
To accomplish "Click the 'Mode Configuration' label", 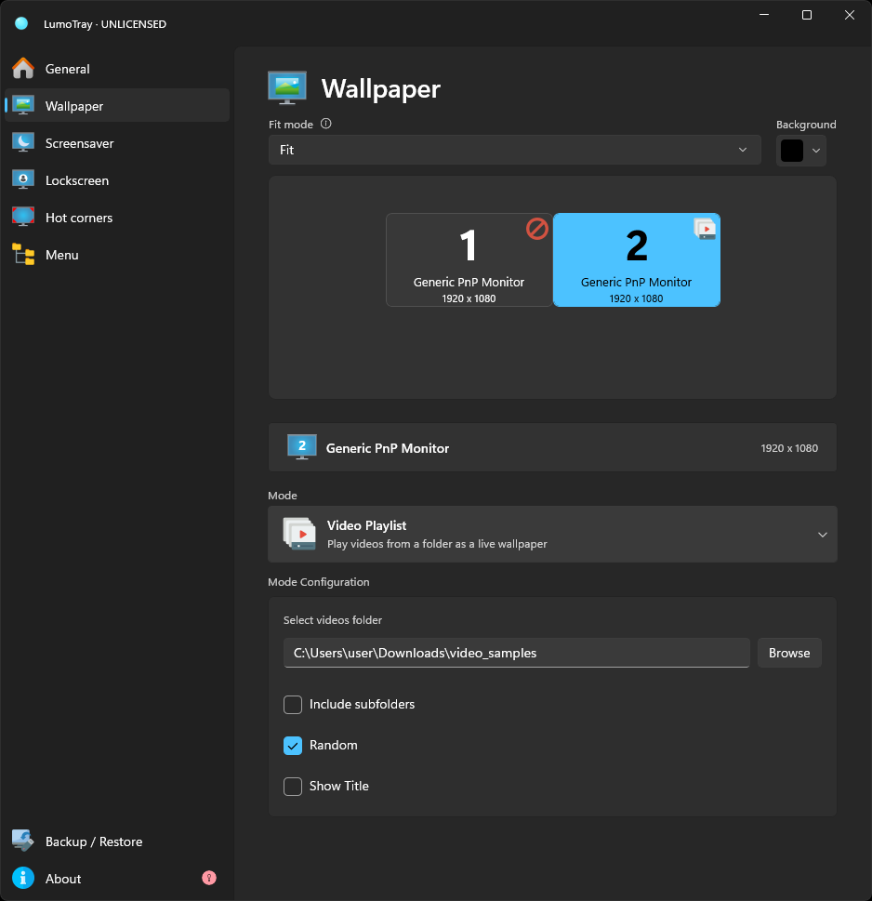I will click(318, 582).
